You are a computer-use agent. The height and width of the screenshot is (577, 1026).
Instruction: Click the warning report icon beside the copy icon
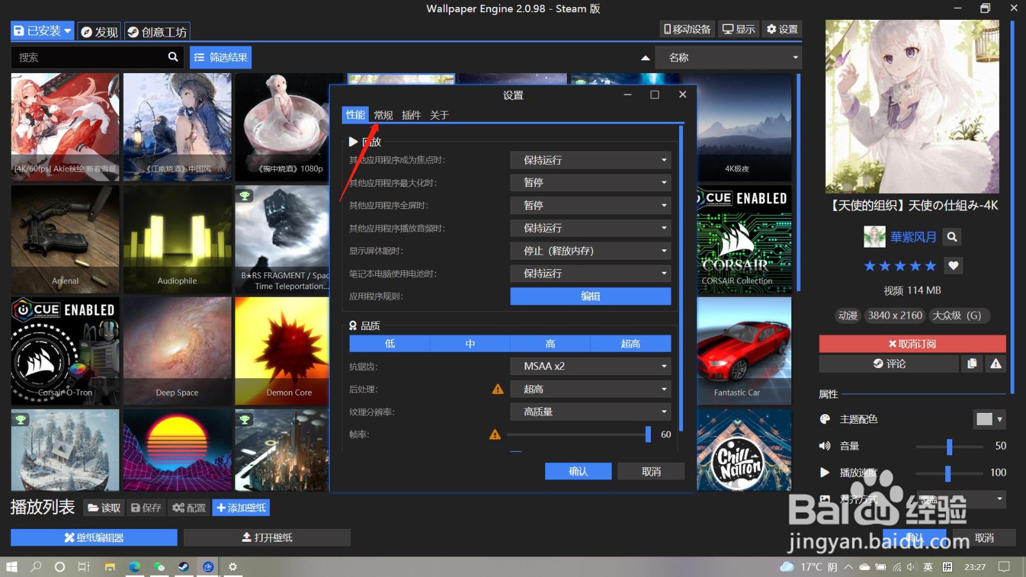coord(995,364)
